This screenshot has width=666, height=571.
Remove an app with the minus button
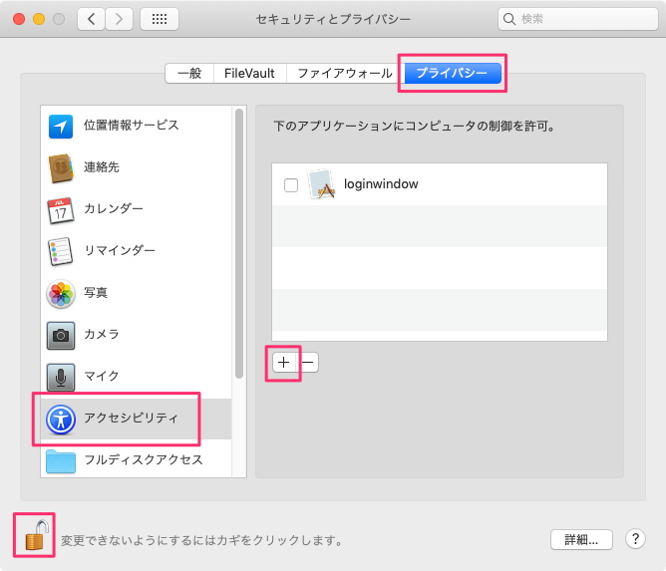click(x=307, y=363)
